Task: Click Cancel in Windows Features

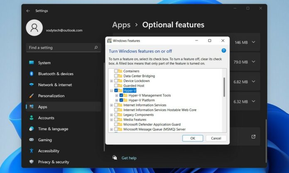Action: 216,138
